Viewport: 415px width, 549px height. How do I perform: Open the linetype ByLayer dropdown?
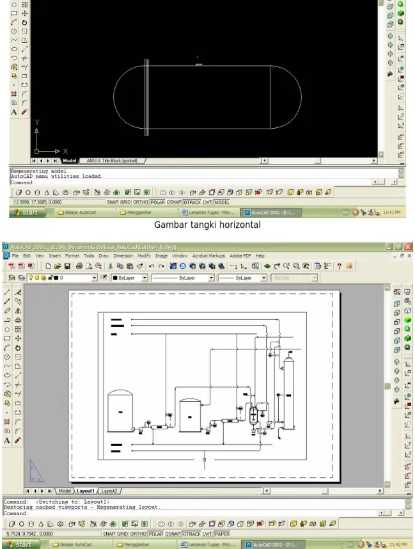(211, 278)
